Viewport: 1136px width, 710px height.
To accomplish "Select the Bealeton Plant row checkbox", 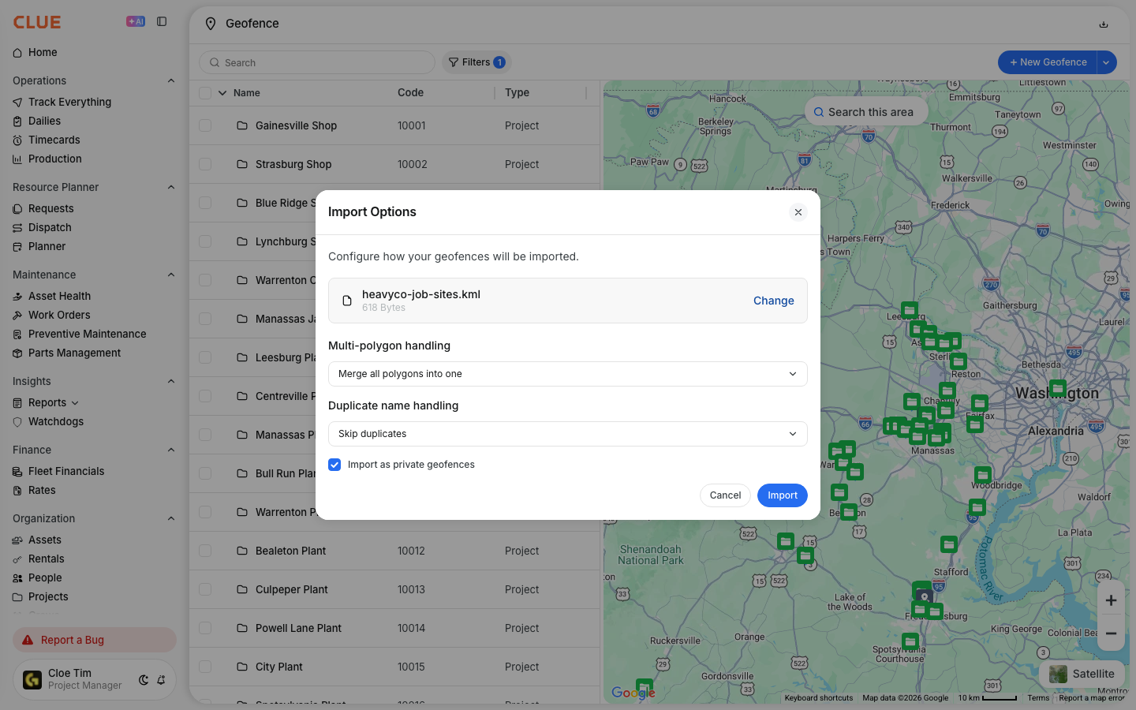I will 205,551.
